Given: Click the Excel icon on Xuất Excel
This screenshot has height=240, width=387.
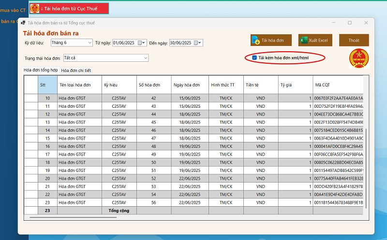Looking at the screenshot, I should point(303,40).
